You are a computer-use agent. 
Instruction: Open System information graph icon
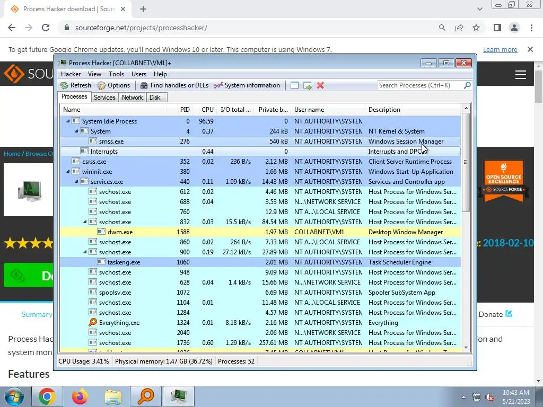[218, 85]
